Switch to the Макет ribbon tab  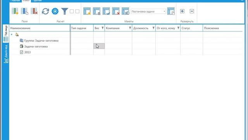[26, 1]
